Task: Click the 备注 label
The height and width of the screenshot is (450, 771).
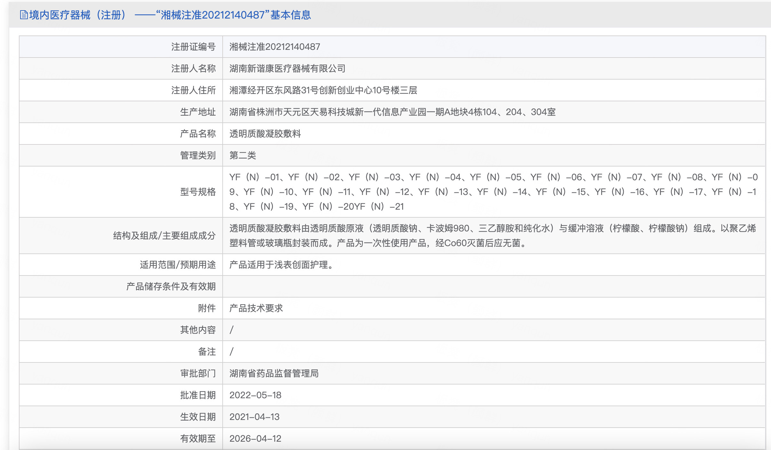Action: pos(207,352)
